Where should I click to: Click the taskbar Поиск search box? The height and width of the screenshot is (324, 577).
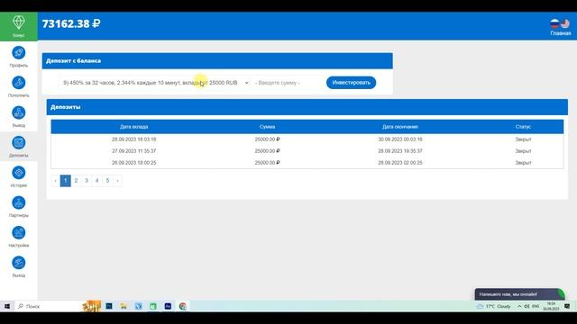48,306
